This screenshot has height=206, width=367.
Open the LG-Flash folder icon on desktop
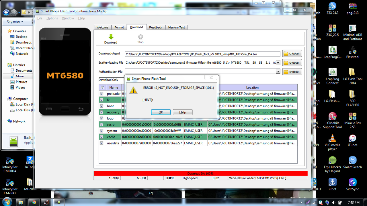tap(332, 94)
